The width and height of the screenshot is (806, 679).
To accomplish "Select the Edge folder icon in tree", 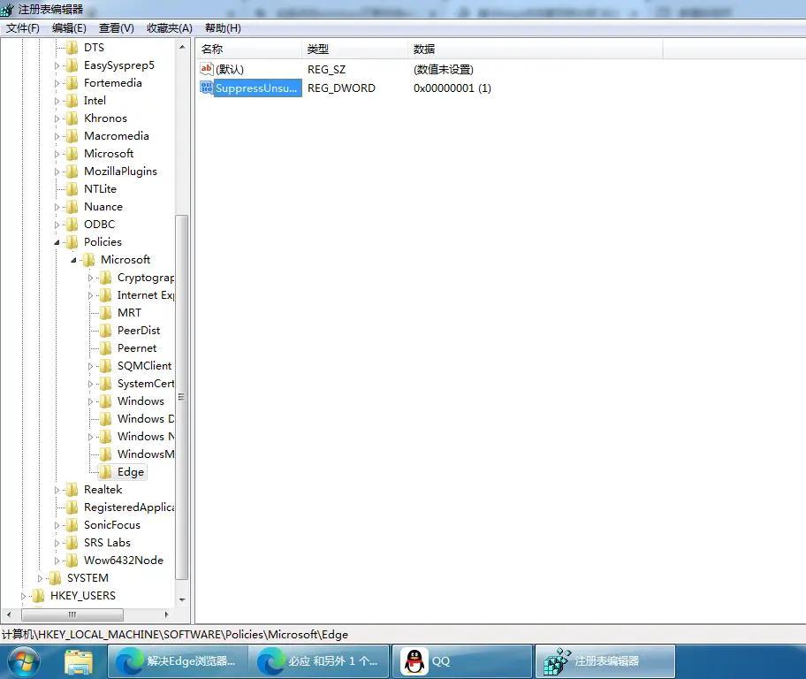I will 106,472.
